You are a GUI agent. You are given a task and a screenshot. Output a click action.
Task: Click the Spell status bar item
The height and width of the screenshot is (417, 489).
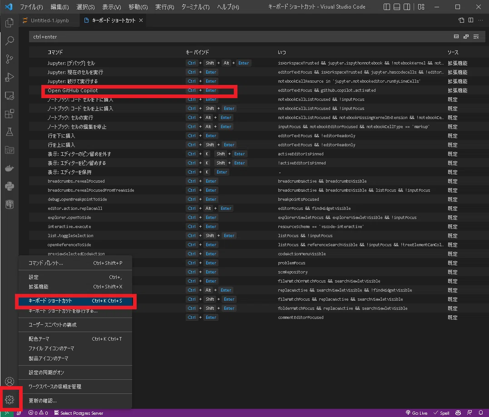tap(441, 412)
